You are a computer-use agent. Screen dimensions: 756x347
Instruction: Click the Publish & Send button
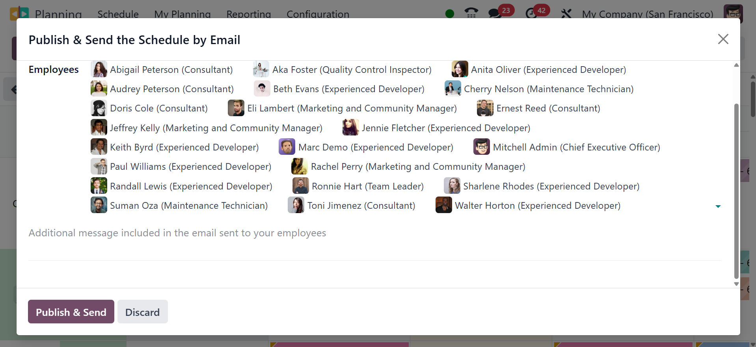pos(71,312)
